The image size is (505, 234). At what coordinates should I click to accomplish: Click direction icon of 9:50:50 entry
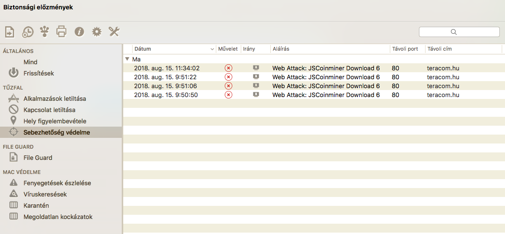pyautogui.click(x=256, y=95)
